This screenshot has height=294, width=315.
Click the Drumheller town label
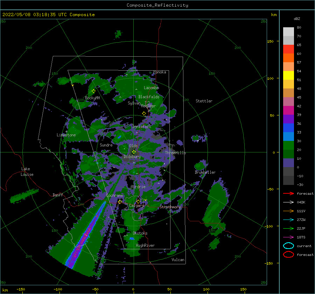pos(205,172)
